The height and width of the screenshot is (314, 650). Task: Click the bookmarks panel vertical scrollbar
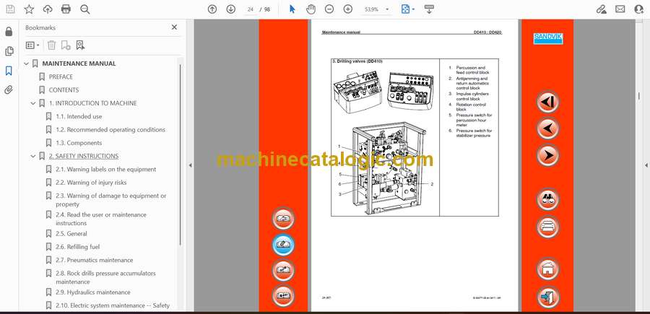tap(181, 154)
